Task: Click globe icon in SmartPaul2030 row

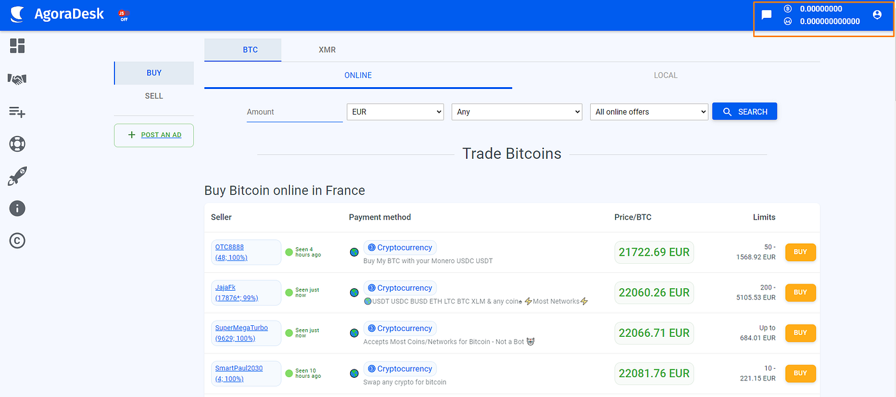Action: tap(354, 373)
